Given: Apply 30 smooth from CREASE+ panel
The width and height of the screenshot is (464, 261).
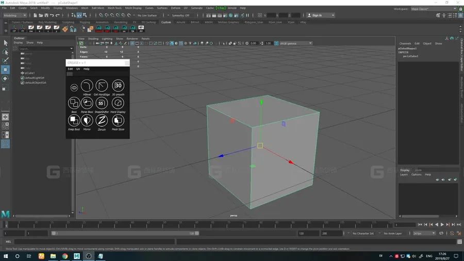Looking at the screenshot, I should (118, 86).
